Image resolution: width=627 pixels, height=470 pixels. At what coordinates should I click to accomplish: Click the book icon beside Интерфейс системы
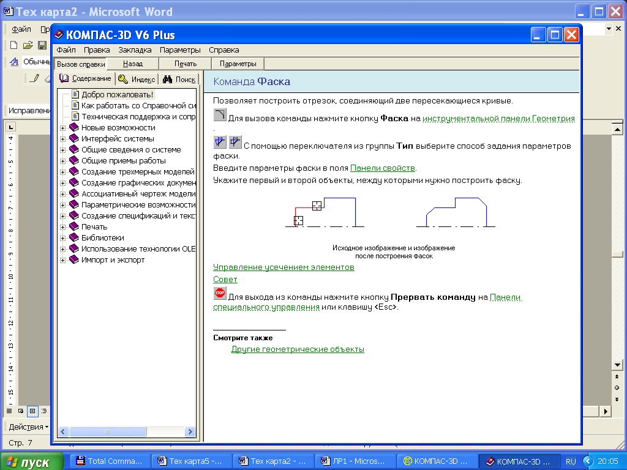74,139
